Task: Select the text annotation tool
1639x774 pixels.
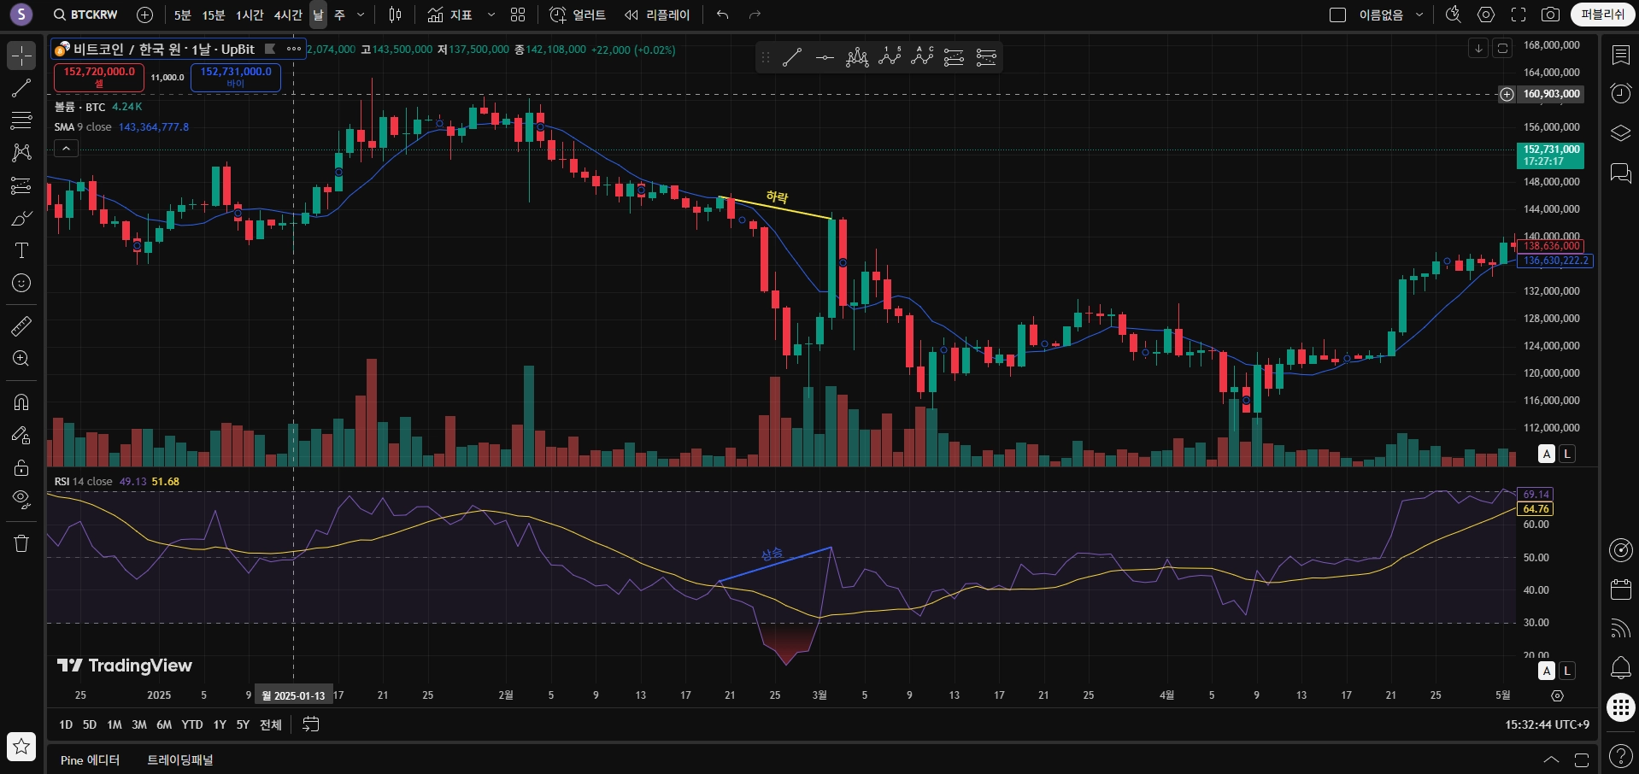Action: [x=21, y=250]
